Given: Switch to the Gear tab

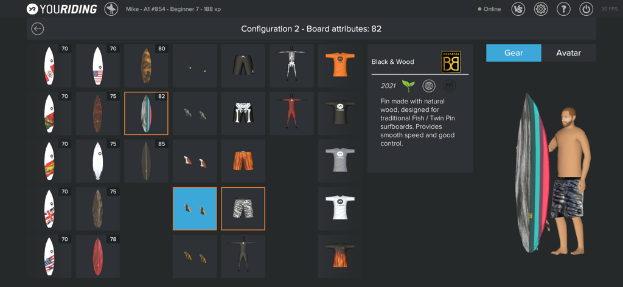Looking at the screenshot, I should [513, 53].
